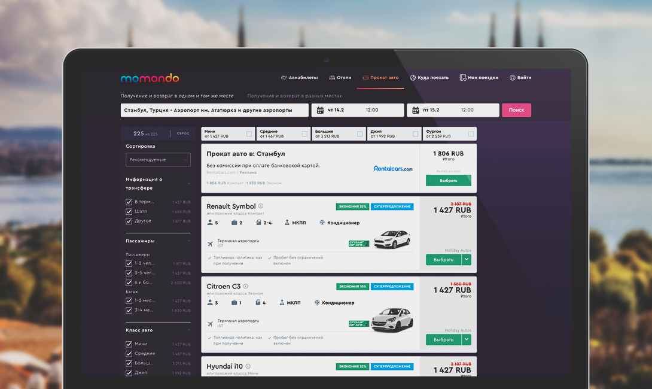
Task: Open the return time 12:00 after пт 15.2
Action: (x=467, y=110)
